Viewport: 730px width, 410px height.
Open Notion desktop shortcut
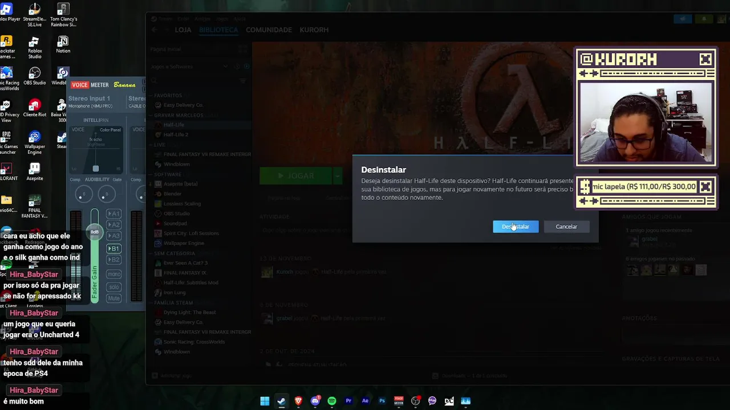[63, 45]
